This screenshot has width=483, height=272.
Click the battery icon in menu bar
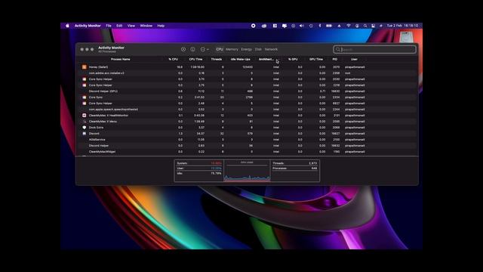pos(329,26)
